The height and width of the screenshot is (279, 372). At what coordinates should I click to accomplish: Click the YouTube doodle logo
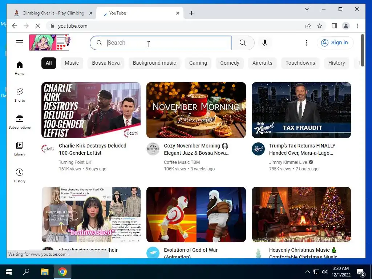pos(49,43)
